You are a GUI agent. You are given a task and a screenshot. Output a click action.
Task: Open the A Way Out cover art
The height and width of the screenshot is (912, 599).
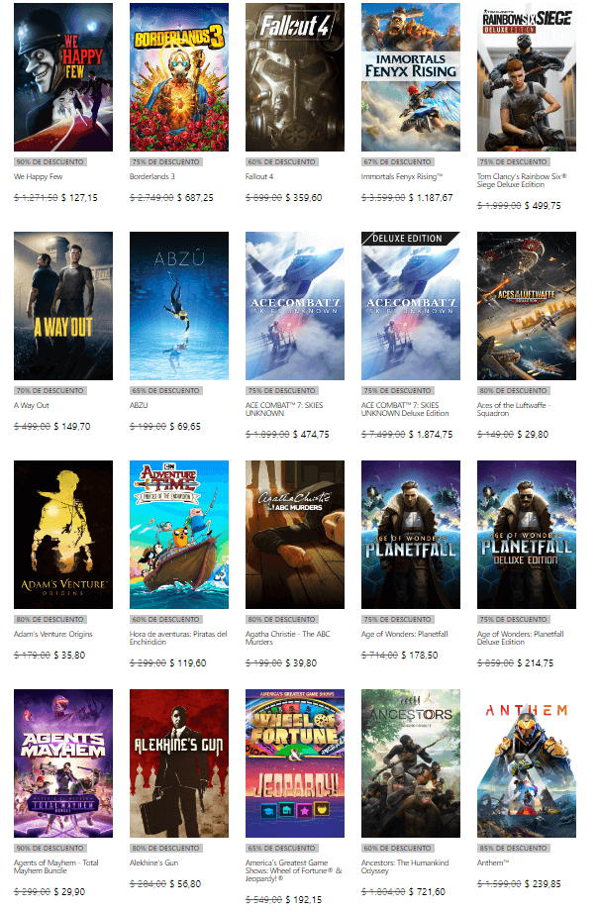(63, 306)
